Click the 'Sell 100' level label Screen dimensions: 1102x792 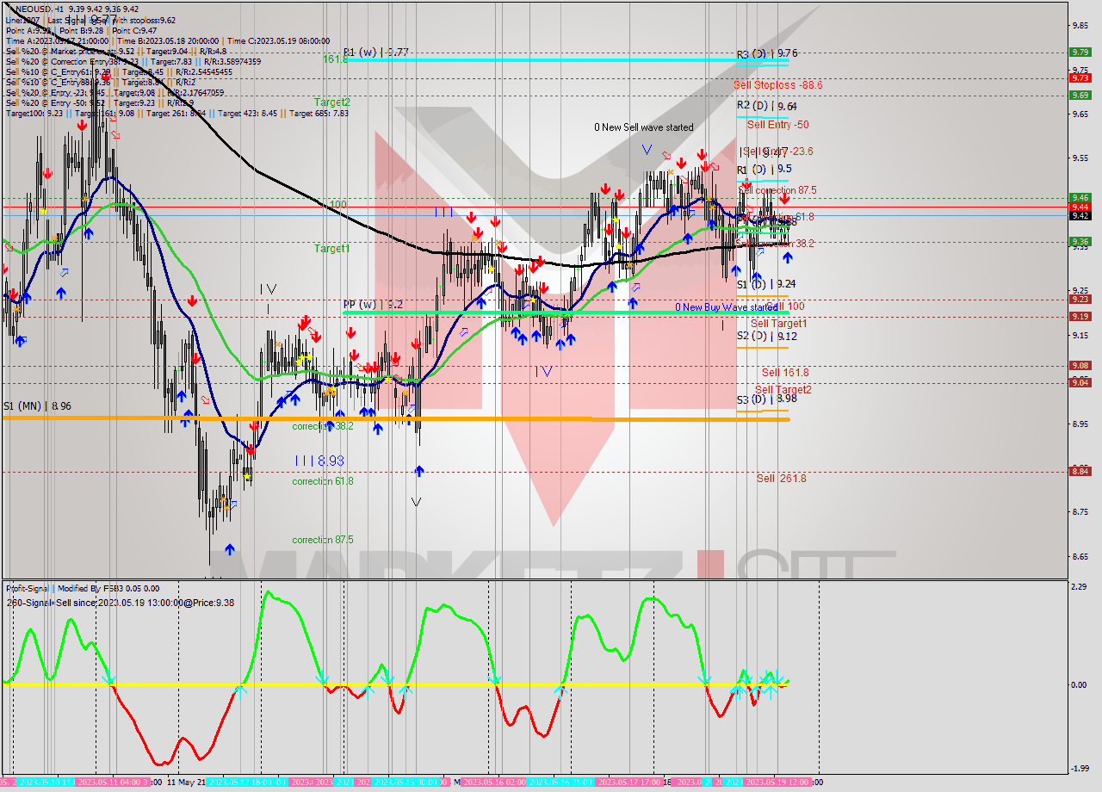[x=786, y=306]
